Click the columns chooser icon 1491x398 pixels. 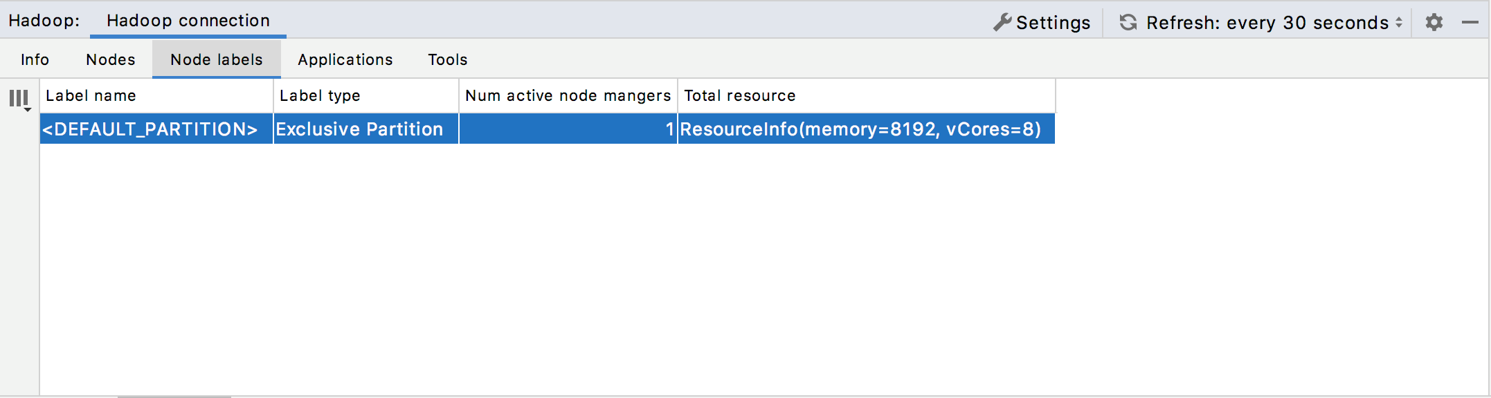click(x=19, y=99)
